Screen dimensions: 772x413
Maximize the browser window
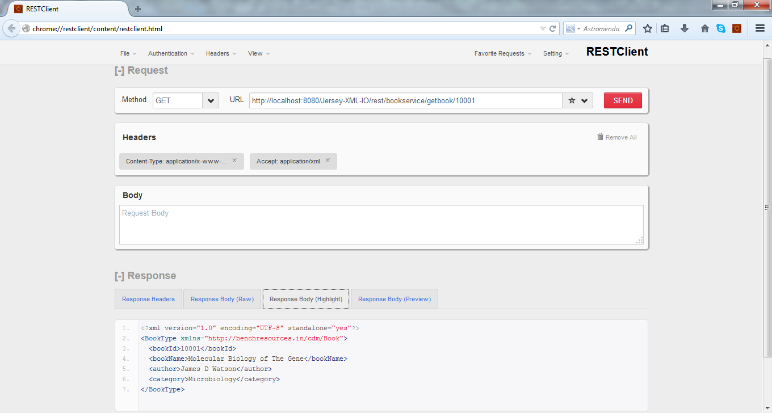coord(735,5)
